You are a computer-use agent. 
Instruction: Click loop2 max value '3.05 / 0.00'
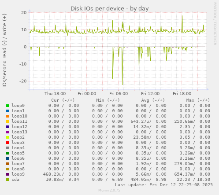[x=195, y=137]
